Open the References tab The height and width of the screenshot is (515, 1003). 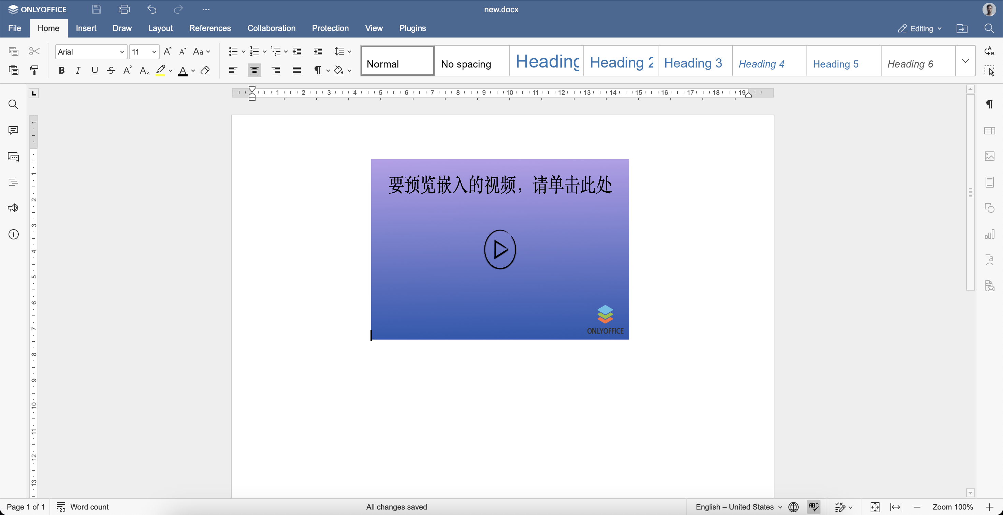point(210,28)
